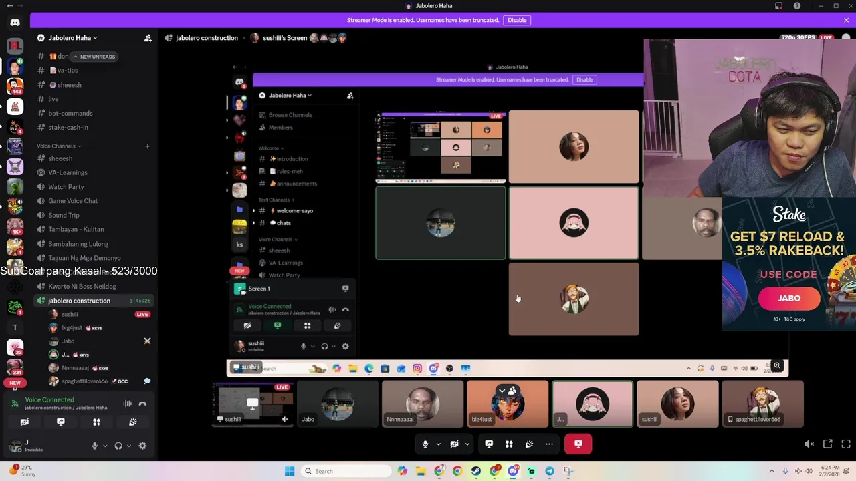
Task: Open output device arrow in user panel
Action: [x=128, y=446]
